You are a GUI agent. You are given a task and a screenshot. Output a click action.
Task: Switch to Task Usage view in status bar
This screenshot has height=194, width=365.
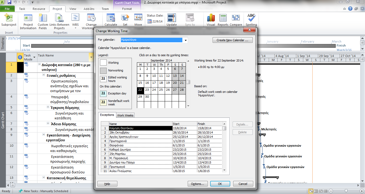coord(316,191)
